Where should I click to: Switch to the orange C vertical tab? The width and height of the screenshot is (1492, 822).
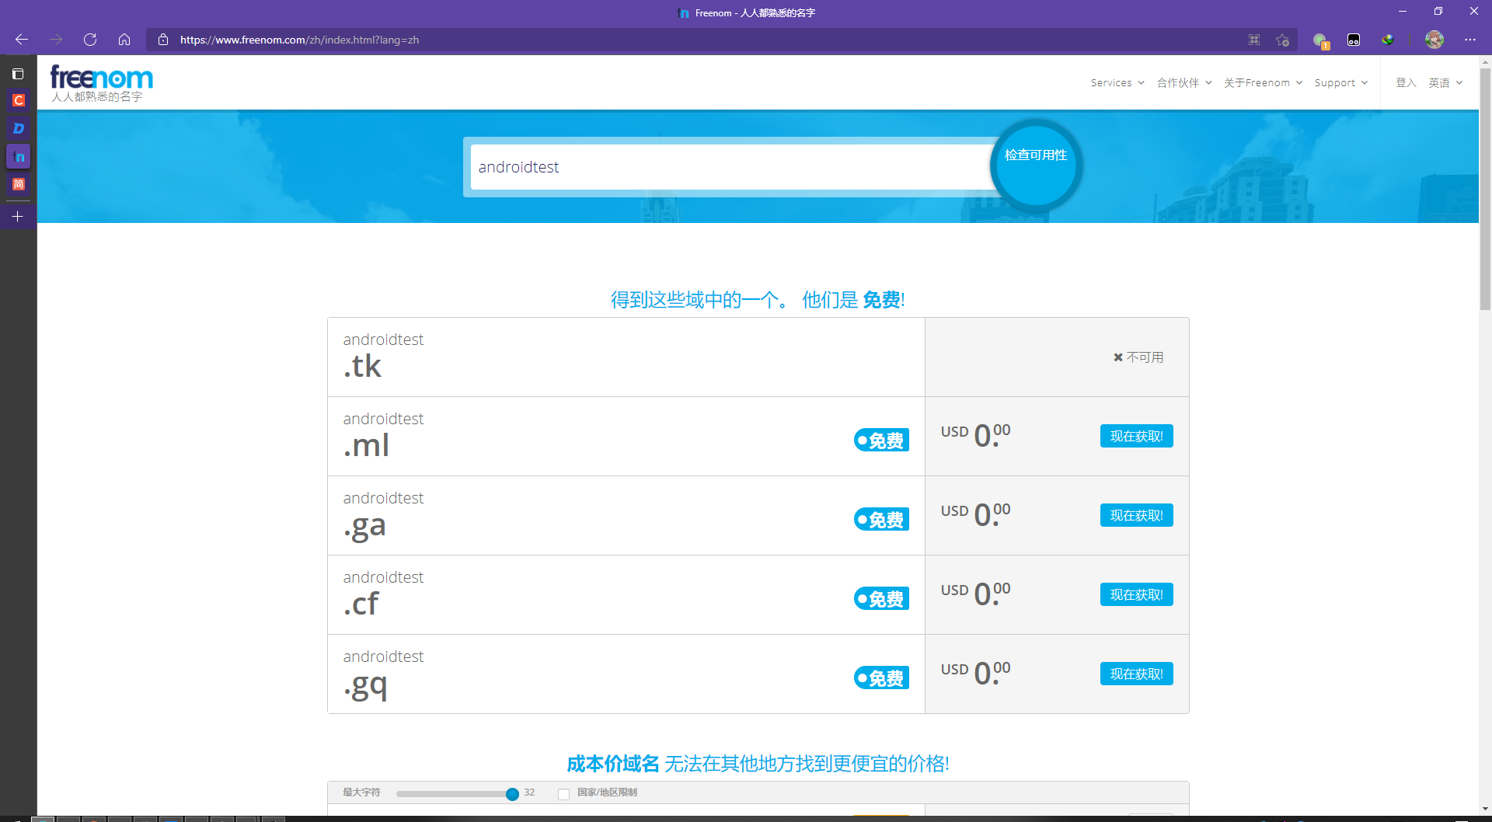(19, 100)
